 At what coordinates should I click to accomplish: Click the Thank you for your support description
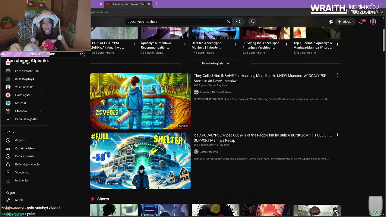(261, 159)
